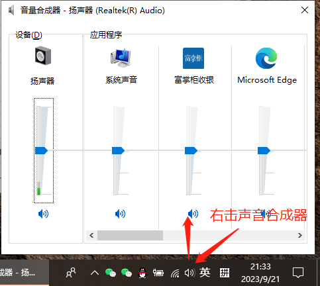Click the 系统声音 system sounds icon

[x=121, y=58]
